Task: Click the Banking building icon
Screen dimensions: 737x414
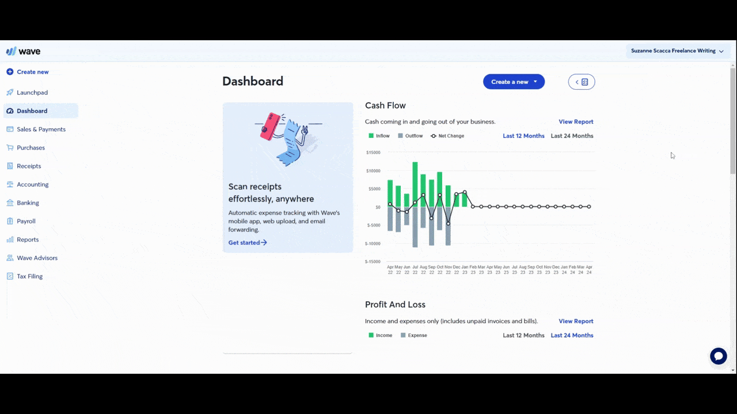Action: tap(10, 203)
